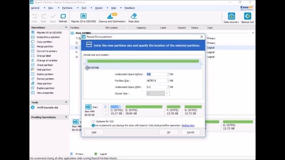The height and width of the screenshot is (160, 285).
Task: Open the Feedback menu item
Action: pyautogui.click(x=130, y=8)
